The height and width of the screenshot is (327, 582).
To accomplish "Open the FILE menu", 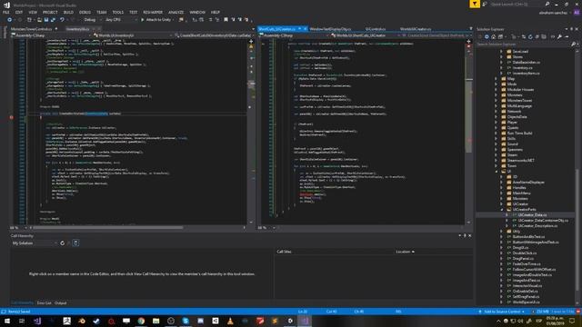I will [x=6, y=12].
